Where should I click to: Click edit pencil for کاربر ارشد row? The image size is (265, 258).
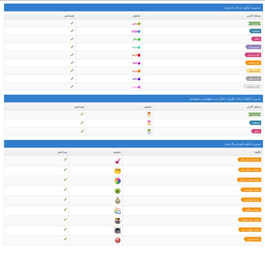[72, 55]
